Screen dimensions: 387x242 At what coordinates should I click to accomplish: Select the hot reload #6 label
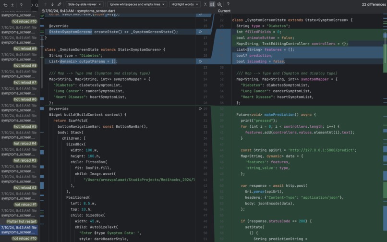tap(25, 99)
